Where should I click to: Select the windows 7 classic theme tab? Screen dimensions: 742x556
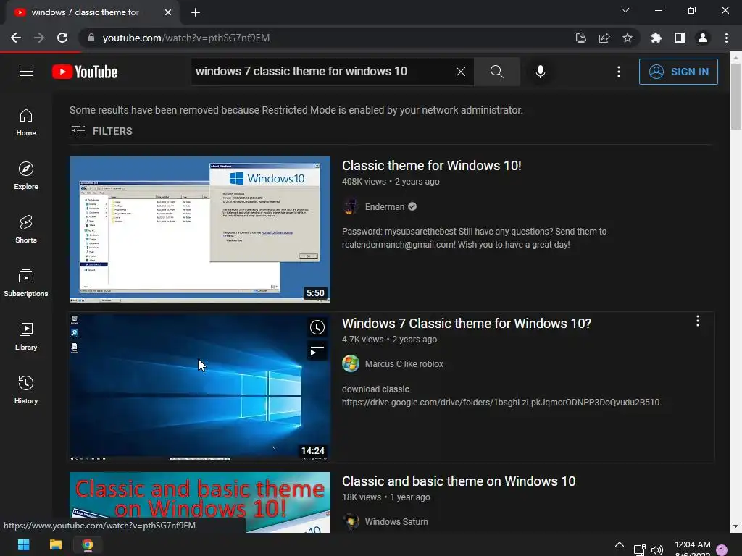86,12
